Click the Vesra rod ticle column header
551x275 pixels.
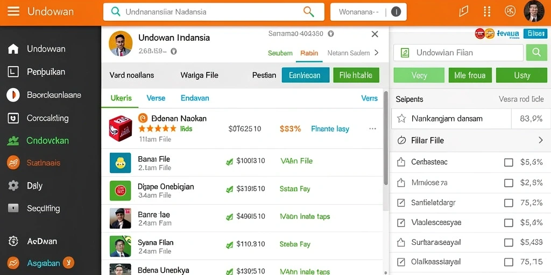pyautogui.click(x=521, y=99)
